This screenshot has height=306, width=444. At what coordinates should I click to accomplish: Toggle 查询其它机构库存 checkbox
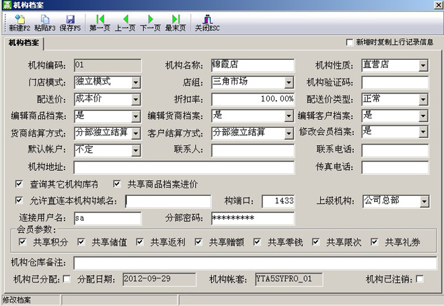pos(19,184)
